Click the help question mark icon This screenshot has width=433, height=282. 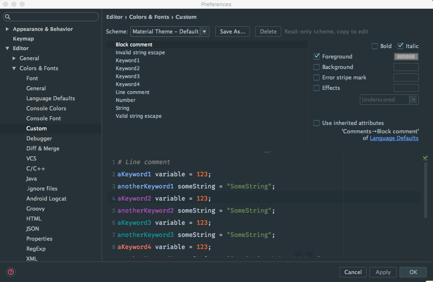click(11, 272)
